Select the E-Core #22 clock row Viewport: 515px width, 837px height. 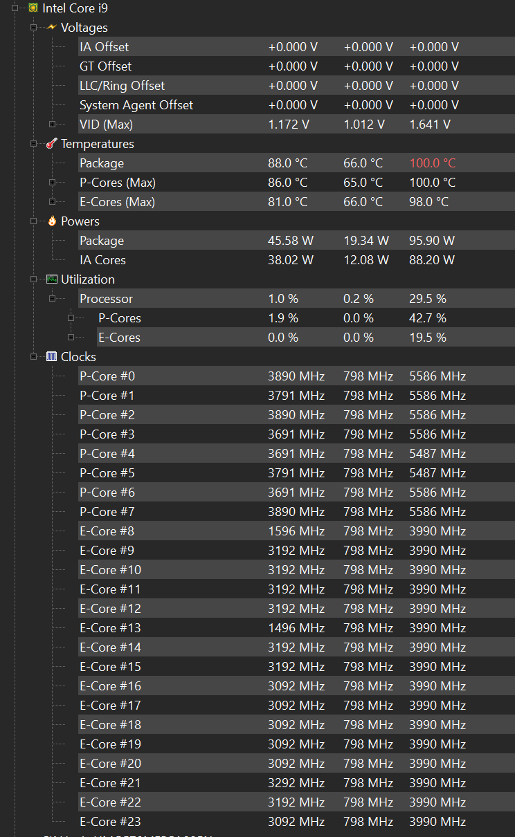[296, 802]
